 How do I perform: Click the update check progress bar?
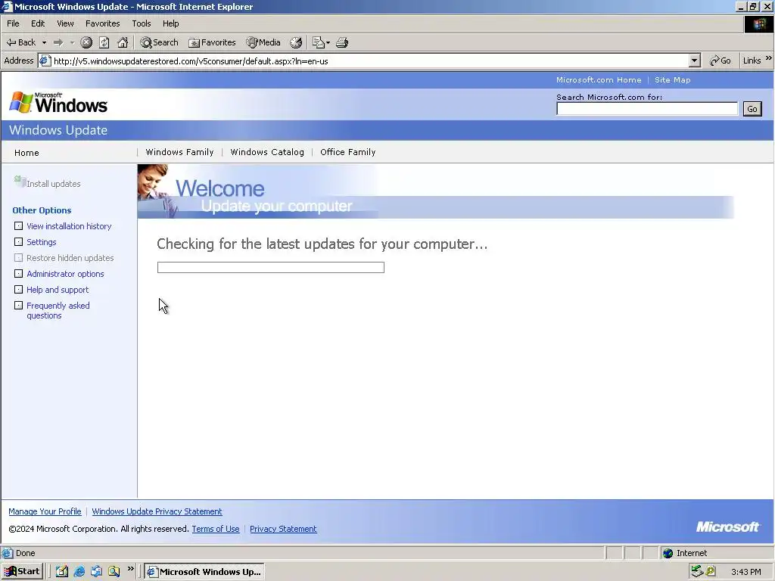(270, 267)
